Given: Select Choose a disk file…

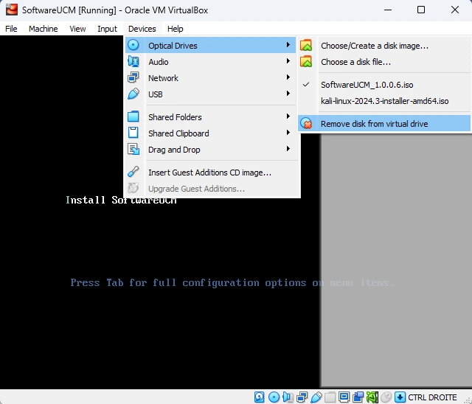Looking at the screenshot, I should point(384,62).
